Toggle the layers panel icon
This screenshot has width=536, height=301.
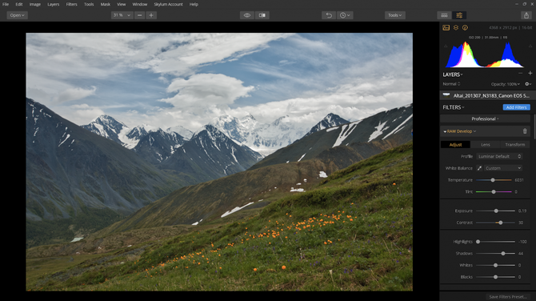[x=456, y=28]
